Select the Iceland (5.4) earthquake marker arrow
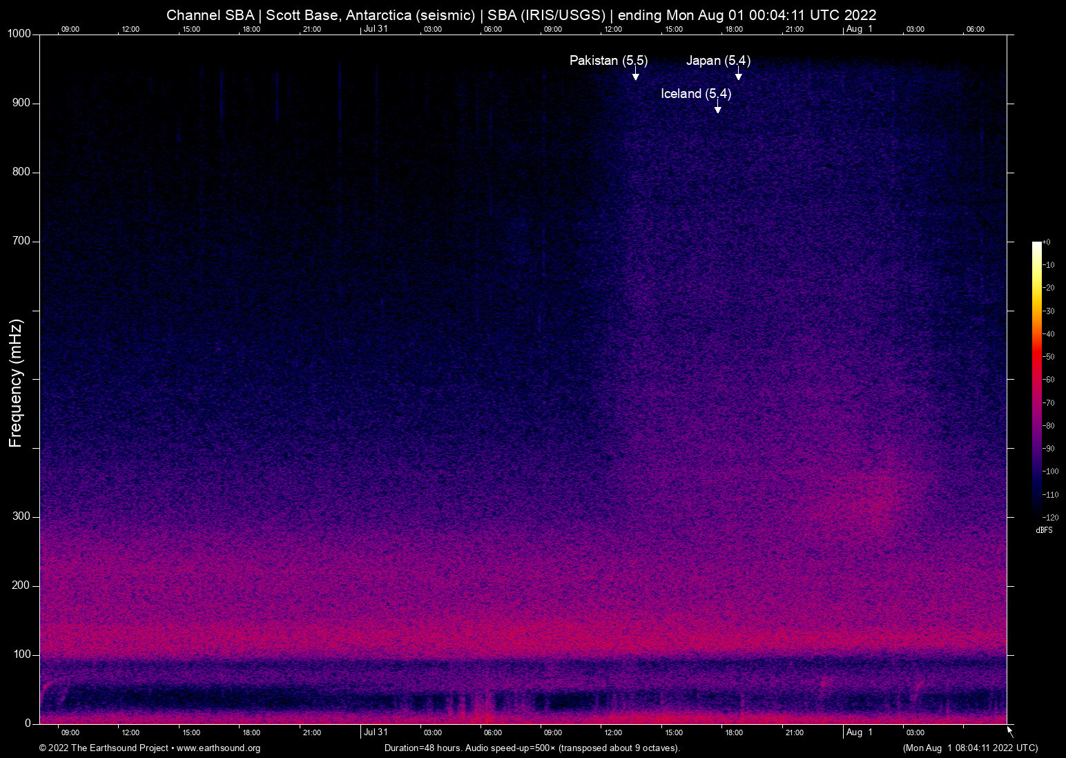The height and width of the screenshot is (758, 1066). point(717,109)
